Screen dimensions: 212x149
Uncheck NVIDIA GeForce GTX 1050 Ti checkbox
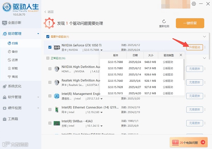point(50,47)
